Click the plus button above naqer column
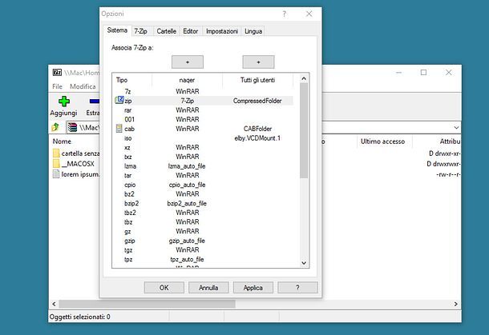The width and height of the screenshot is (489, 335). 188,62
